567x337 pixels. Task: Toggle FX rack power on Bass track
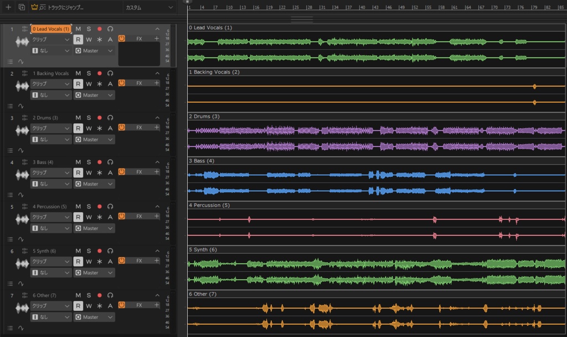coord(121,171)
